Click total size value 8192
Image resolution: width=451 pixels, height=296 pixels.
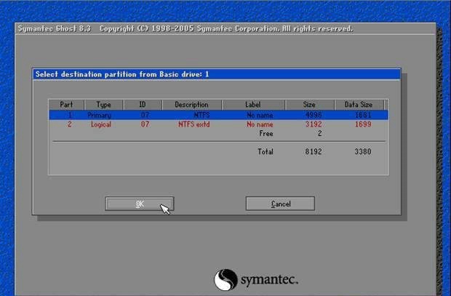tap(314, 151)
